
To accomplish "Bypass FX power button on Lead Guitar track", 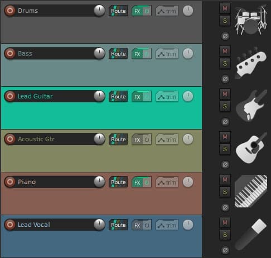I will coord(147,97).
